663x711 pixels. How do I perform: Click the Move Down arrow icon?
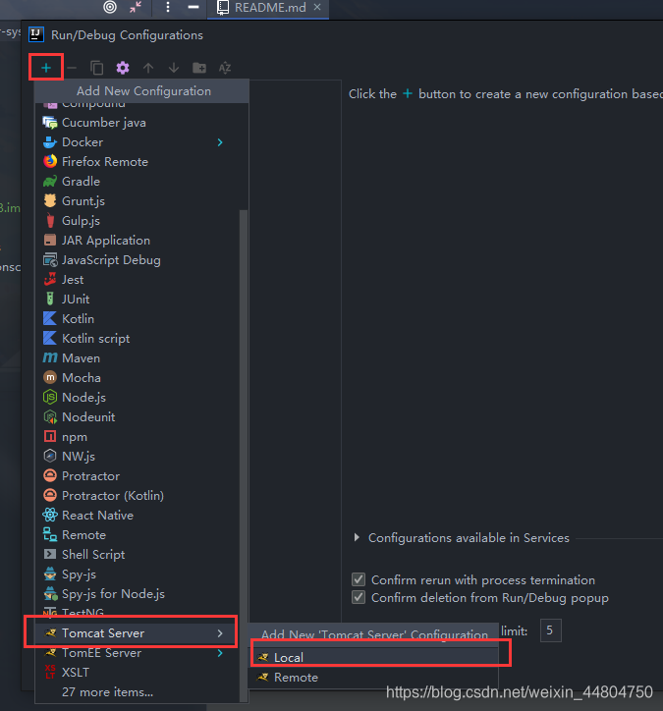174,68
